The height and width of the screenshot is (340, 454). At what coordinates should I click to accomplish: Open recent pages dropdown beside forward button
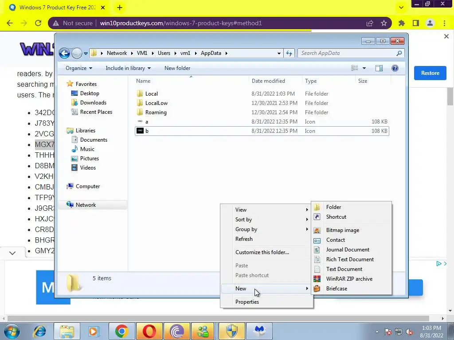pyautogui.click(x=86, y=54)
